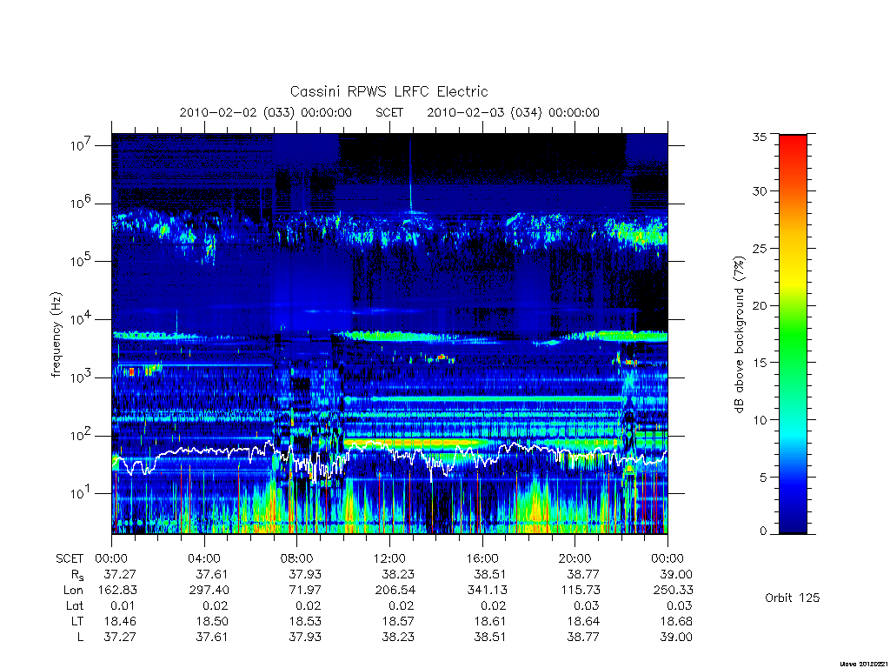The image size is (890, 668).
Task: Click the frequency axis label 10^2
Action: pyautogui.click(x=81, y=435)
